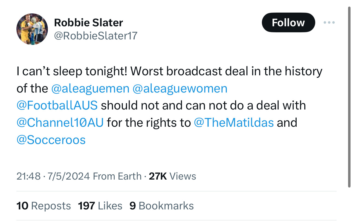This screenshot has width=353, height=222.
Task: Click the @Channel10AU mention
Action: (x=60, y=123)
